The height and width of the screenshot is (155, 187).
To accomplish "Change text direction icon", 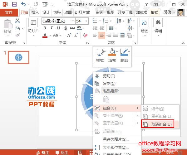I will coord(129,21).
